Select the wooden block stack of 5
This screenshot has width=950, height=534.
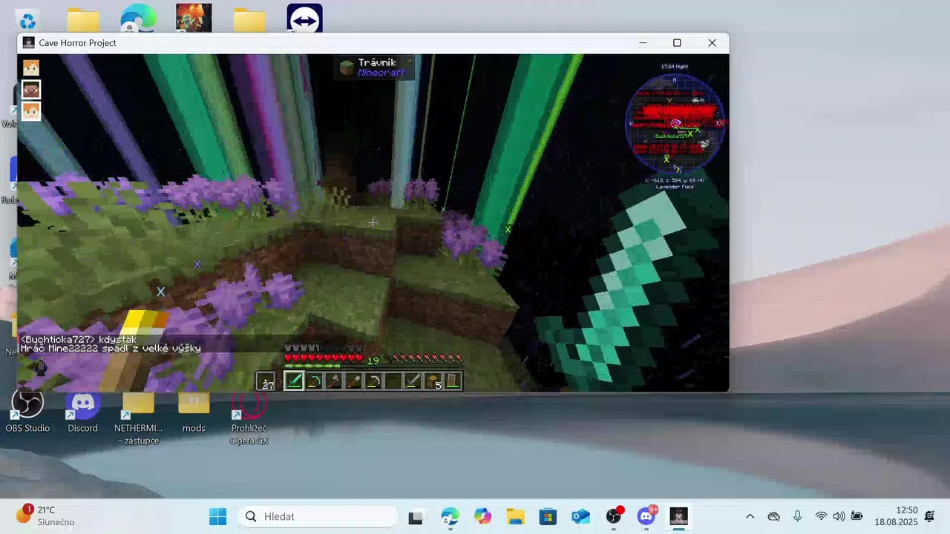tap(433, 381)
